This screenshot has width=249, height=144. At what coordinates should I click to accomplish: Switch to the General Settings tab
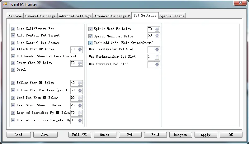click(40, 16)
